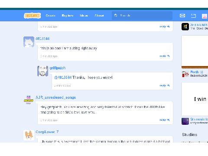Open the 2nd REMIX project link

pos(199,25)
